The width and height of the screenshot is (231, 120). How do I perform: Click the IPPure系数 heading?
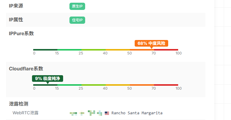coord(21,33)
